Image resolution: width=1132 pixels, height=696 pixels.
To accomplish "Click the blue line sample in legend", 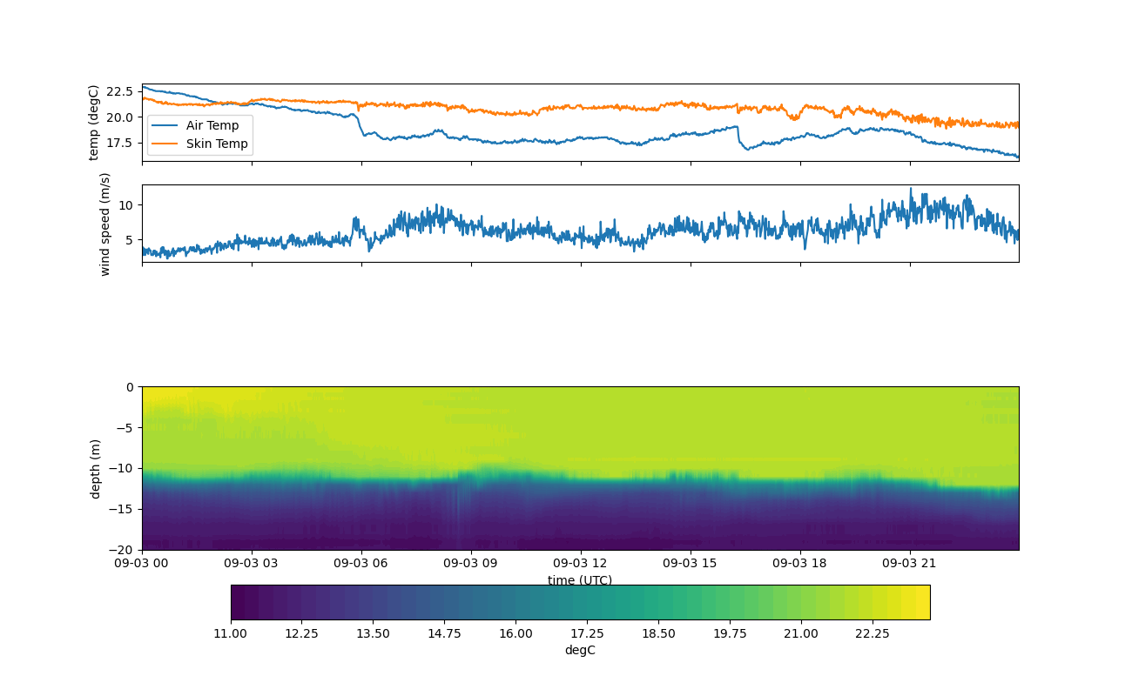I will coord(165,126).
